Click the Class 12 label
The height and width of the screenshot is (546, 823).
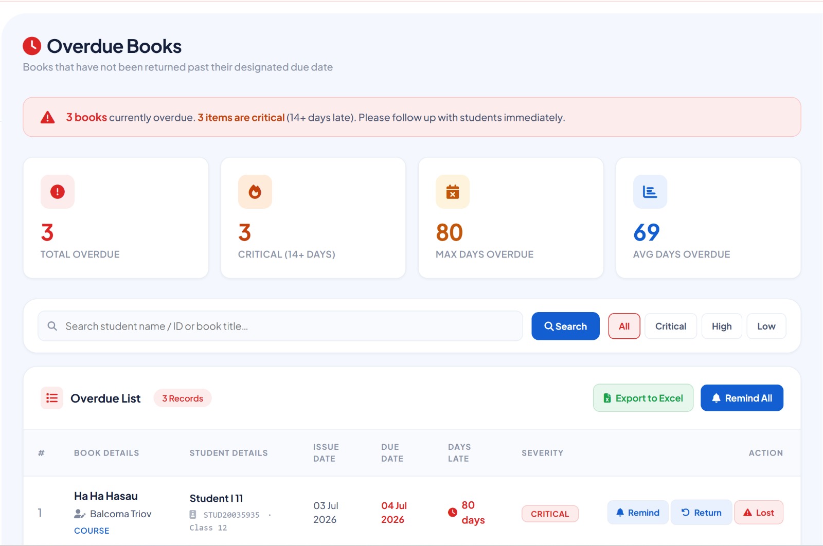(x=208, y=528)
